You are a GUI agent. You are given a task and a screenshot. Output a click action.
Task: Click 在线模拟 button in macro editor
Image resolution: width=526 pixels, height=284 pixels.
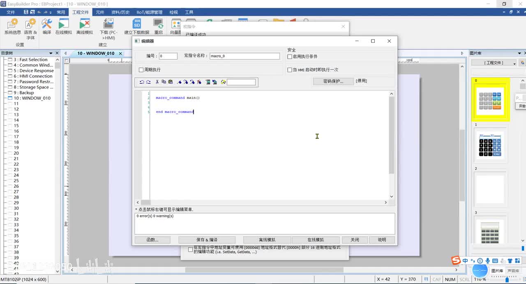click(316, 240)
